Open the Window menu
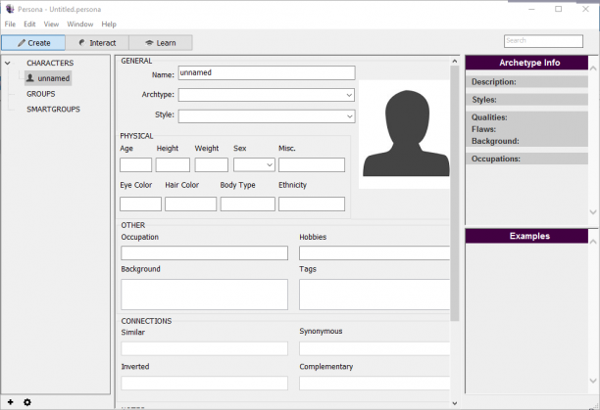The image size is (600, 410). (80, 24)
